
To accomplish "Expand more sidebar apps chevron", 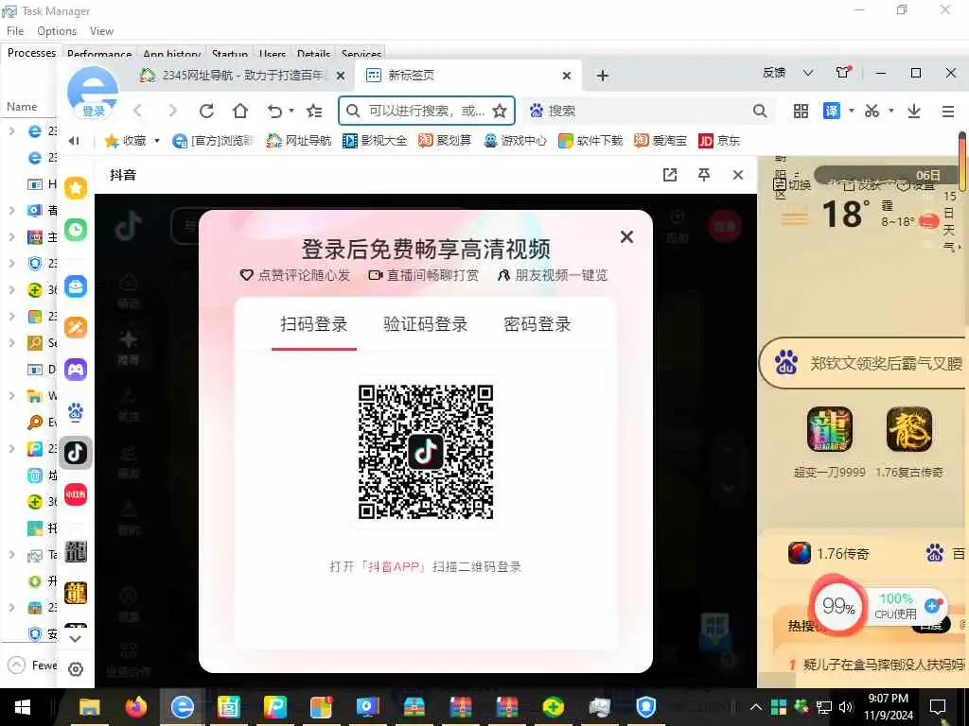I will click(76, 639).
